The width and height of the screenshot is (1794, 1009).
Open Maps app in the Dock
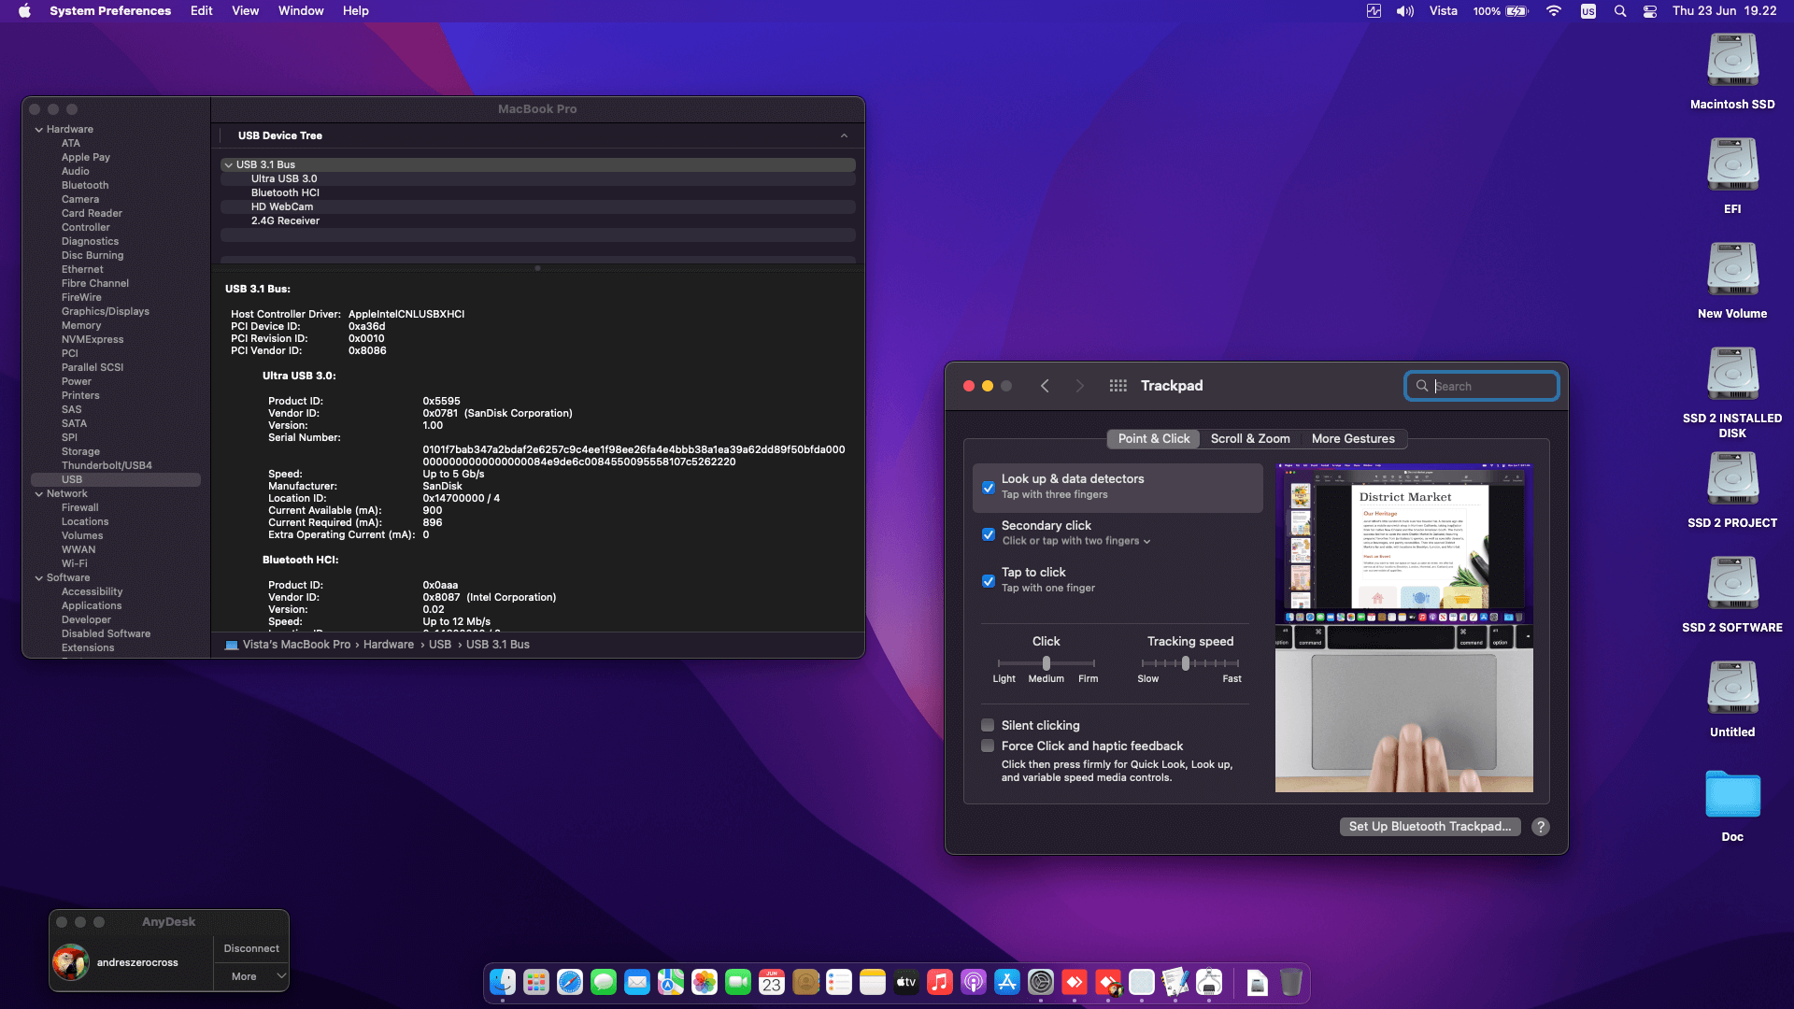[671, 982]
